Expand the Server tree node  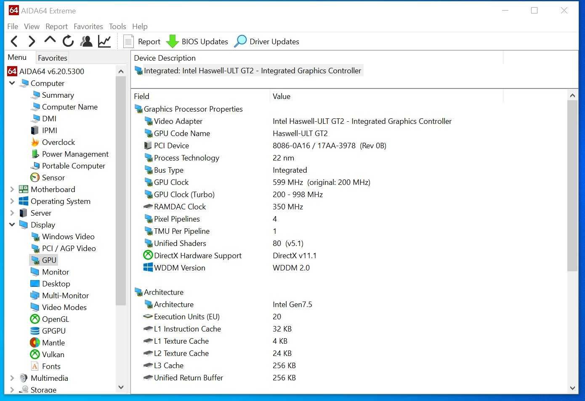pyautogui.click(x=12, y=213)
